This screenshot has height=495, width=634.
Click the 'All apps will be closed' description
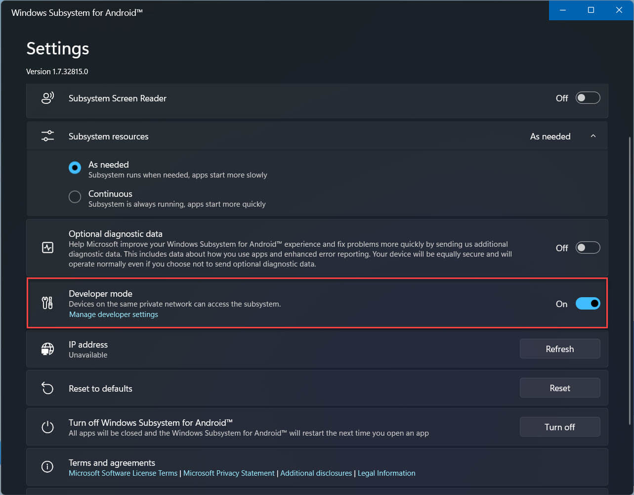[249, 433]
